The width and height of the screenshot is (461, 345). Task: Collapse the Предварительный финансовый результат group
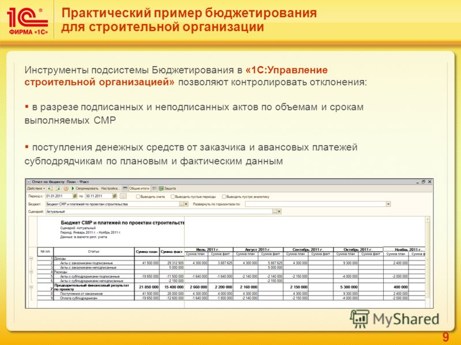click(31, 287)
